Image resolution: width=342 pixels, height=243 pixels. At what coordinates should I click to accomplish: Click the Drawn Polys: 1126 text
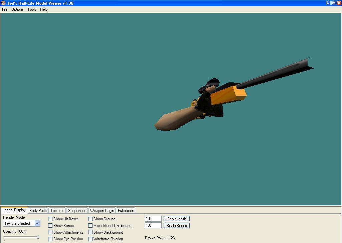[160, 238]
